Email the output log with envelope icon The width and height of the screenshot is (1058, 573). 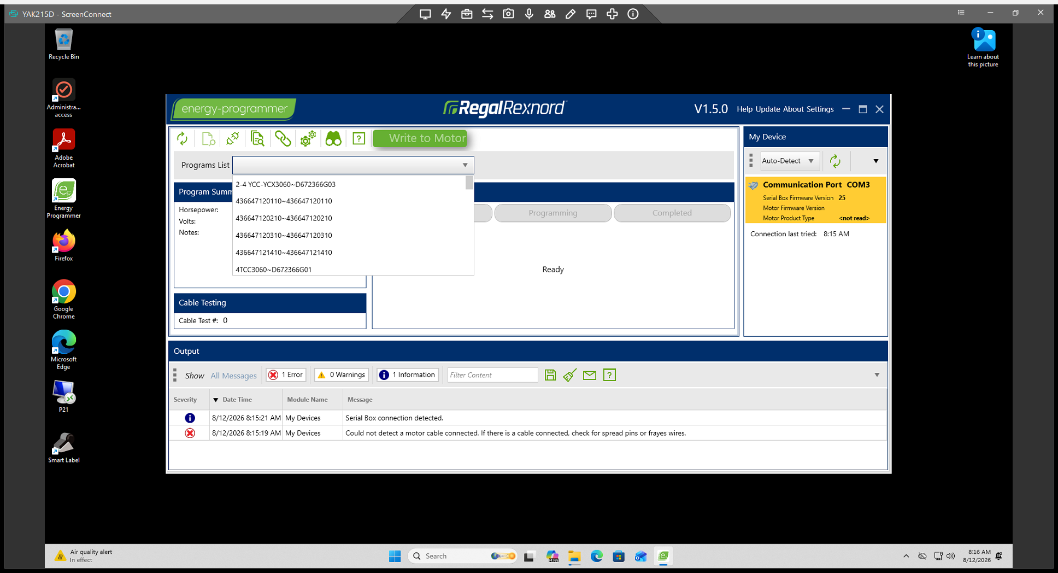click(x=589, y=375)
